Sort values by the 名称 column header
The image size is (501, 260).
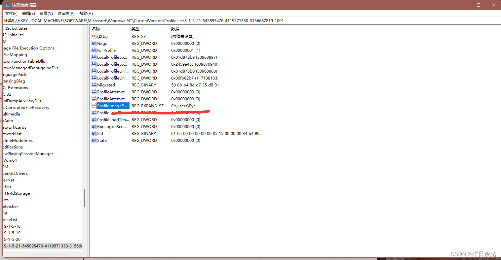pos(109,29)
